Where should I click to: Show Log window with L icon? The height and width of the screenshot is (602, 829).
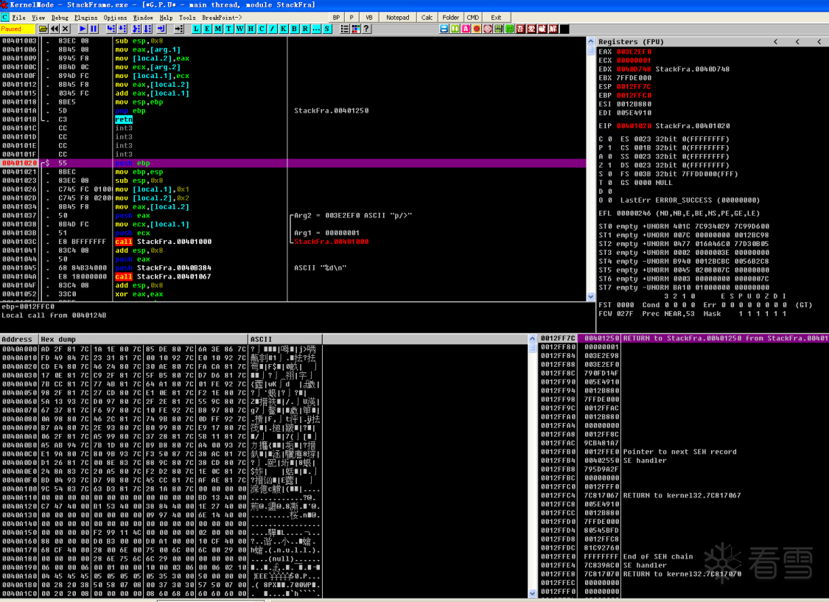tap(196, 29)
